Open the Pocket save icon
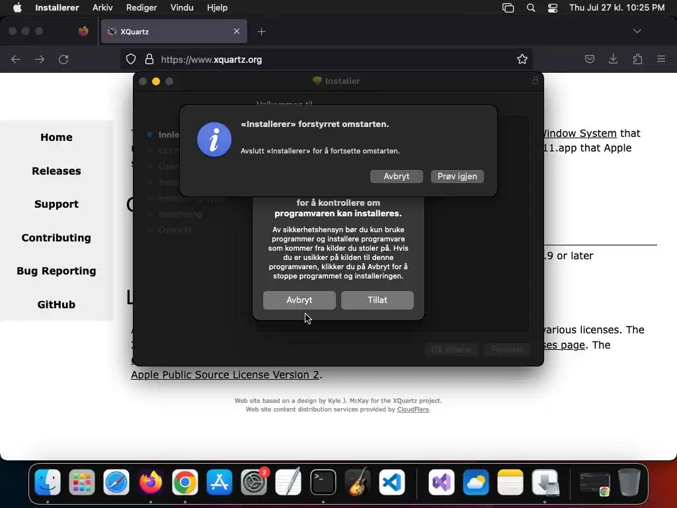 589,59
